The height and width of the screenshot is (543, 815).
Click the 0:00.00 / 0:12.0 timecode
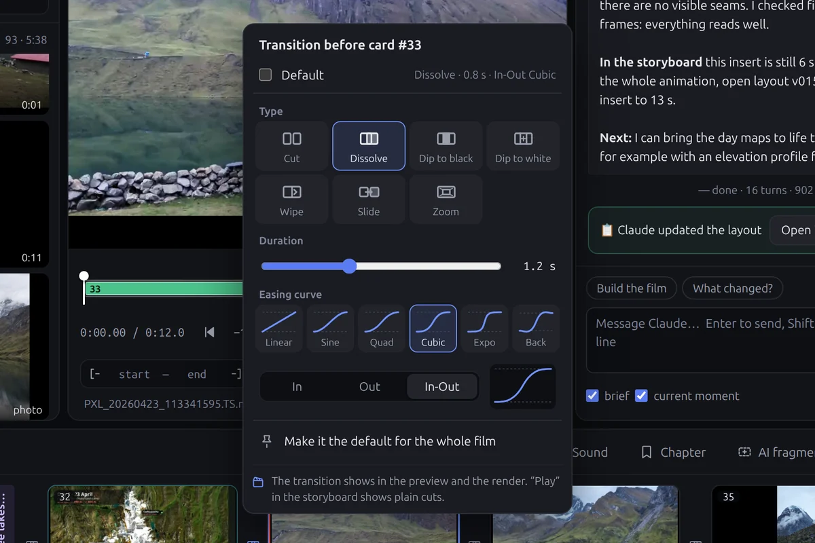(132, 333)
